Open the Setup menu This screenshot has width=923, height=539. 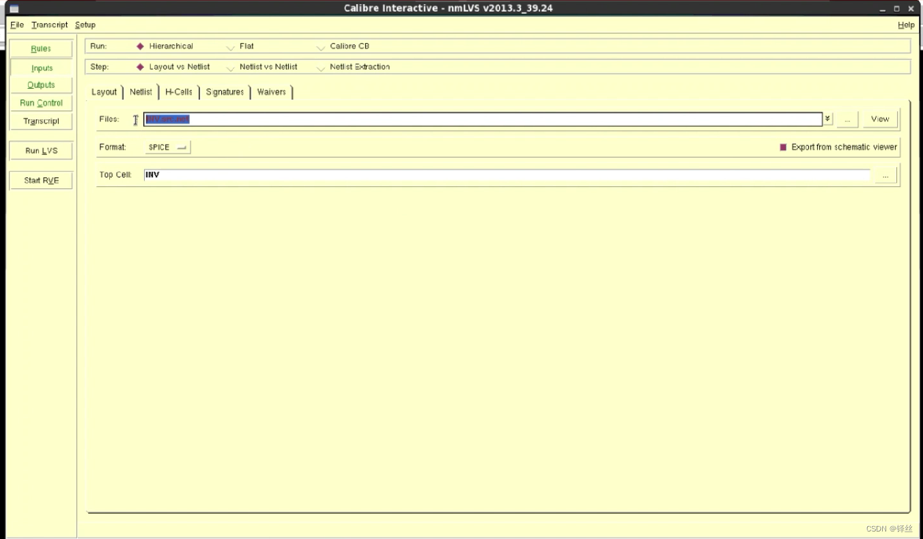click(85, 25)
